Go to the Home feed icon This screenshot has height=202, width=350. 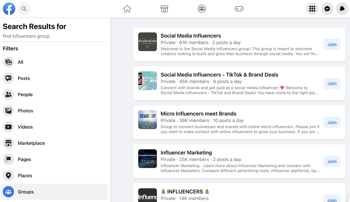127,9
